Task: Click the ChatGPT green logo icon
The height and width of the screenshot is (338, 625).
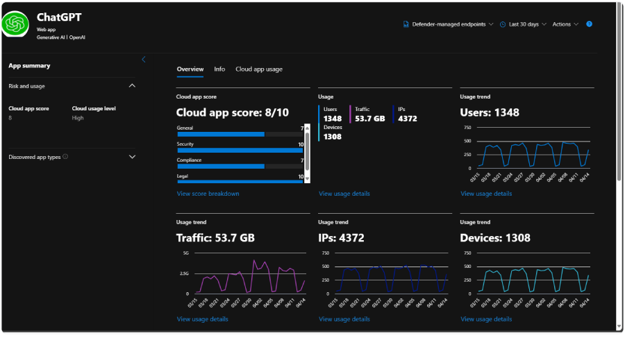Action: tap(15, 24)
